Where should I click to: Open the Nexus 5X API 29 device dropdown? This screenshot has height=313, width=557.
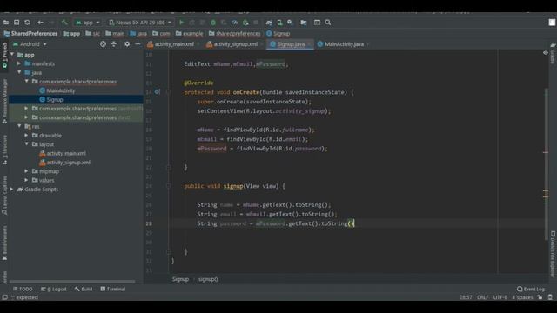coord(140,23)
